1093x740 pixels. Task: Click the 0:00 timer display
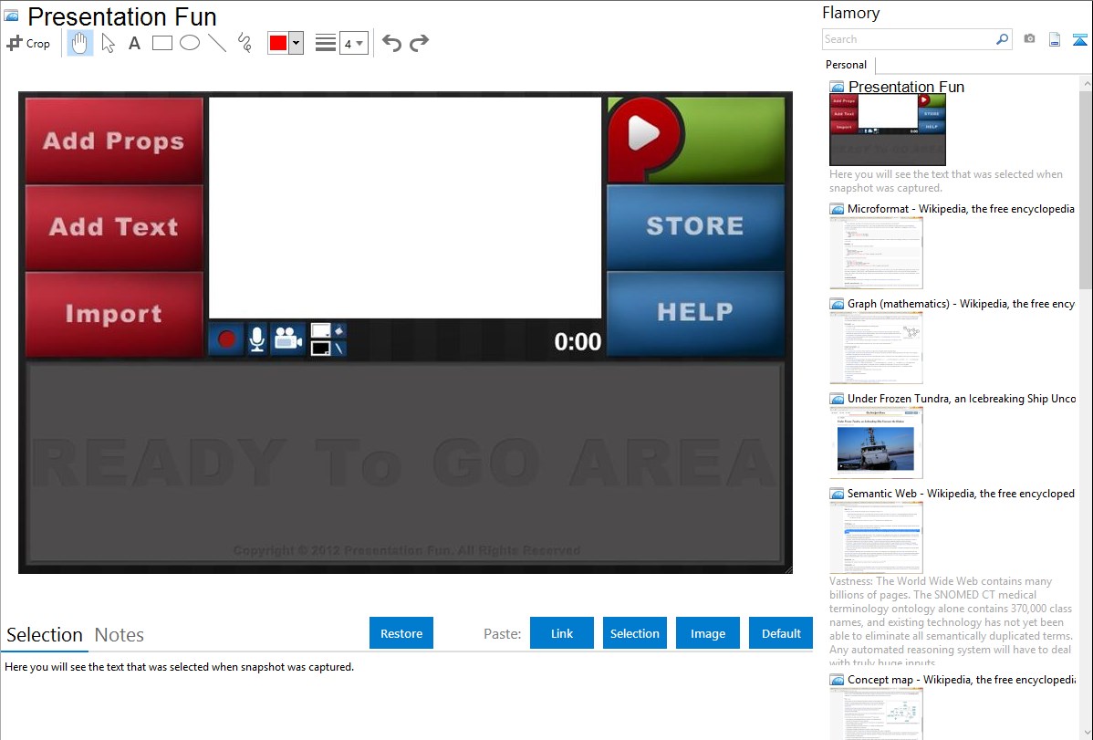[578, 342]
